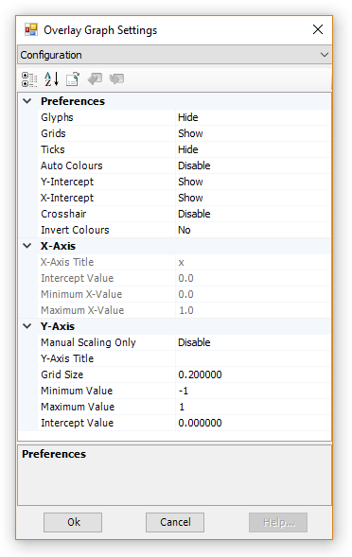Screen dimensions: 352x557
Task: Open the Property Pages icon
Action: 73,79
